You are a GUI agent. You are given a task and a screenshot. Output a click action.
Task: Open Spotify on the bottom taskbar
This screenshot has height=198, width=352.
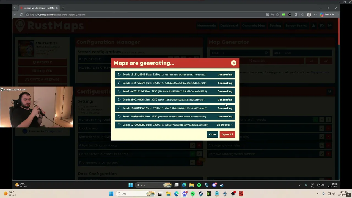[x=193, y=194]
